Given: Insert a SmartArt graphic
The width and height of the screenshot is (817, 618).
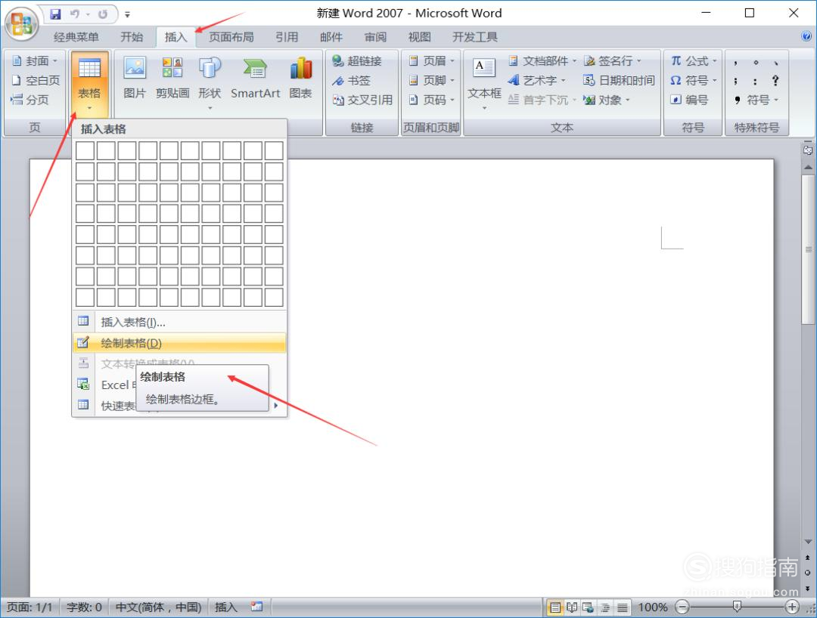Looking at the screenshot, I should 256,78.
